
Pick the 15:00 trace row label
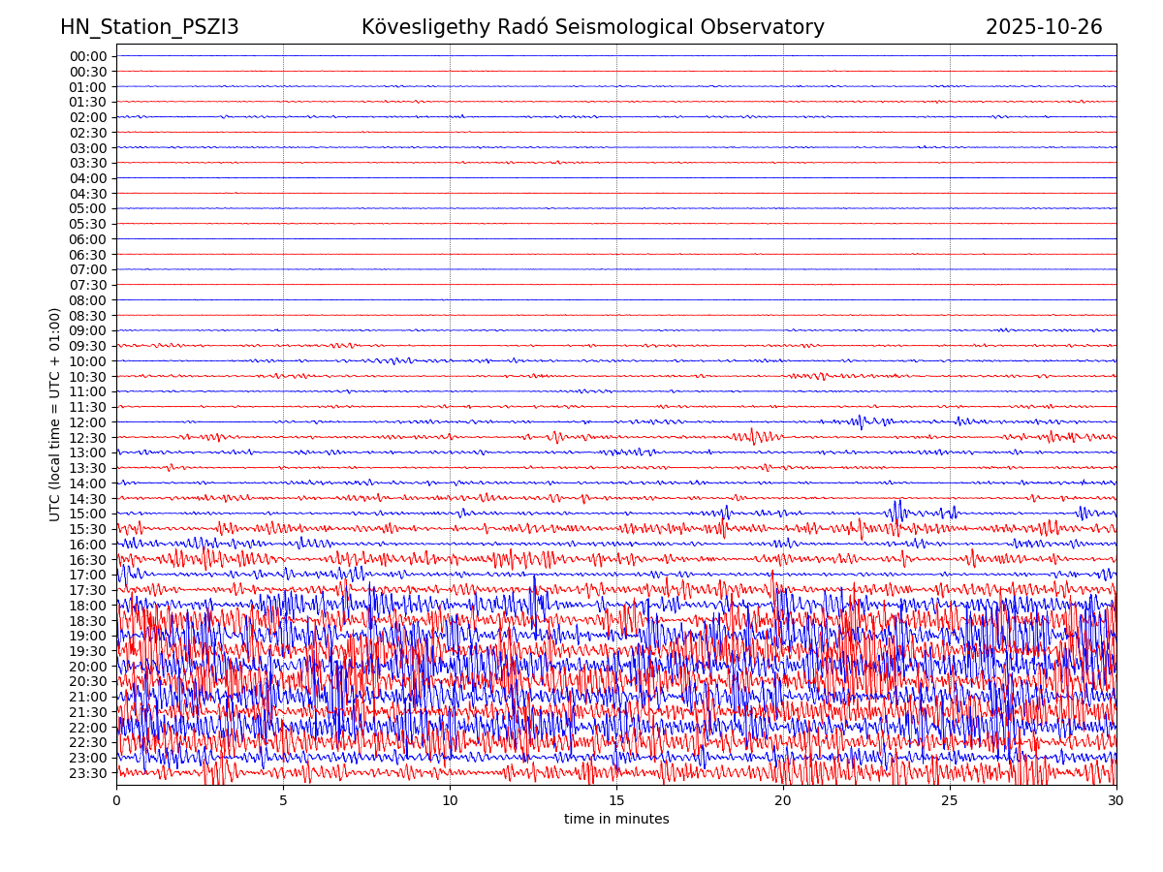click(88, 514)
